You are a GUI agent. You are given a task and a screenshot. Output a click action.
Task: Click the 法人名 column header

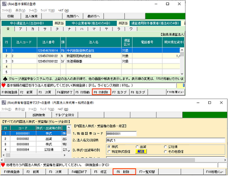94,42
